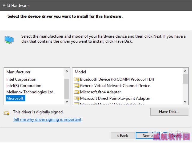Click Manufacturer list scroll down arrow
The width and height of the screenshot is (192, 143).
click(x=67, y=102)
